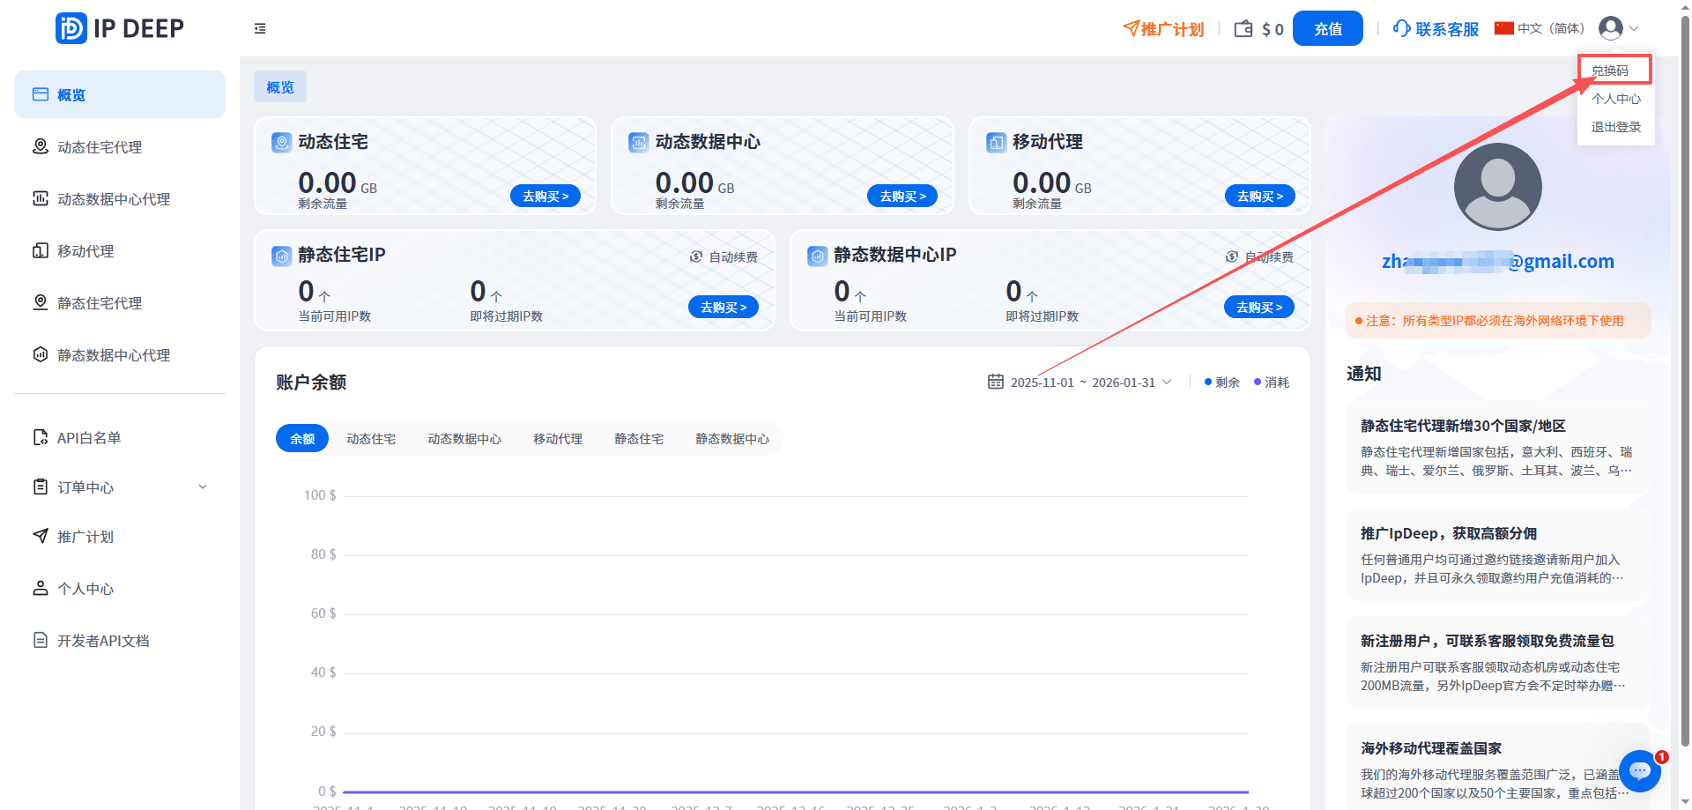Click the 充值 button

pos(1327,27)
